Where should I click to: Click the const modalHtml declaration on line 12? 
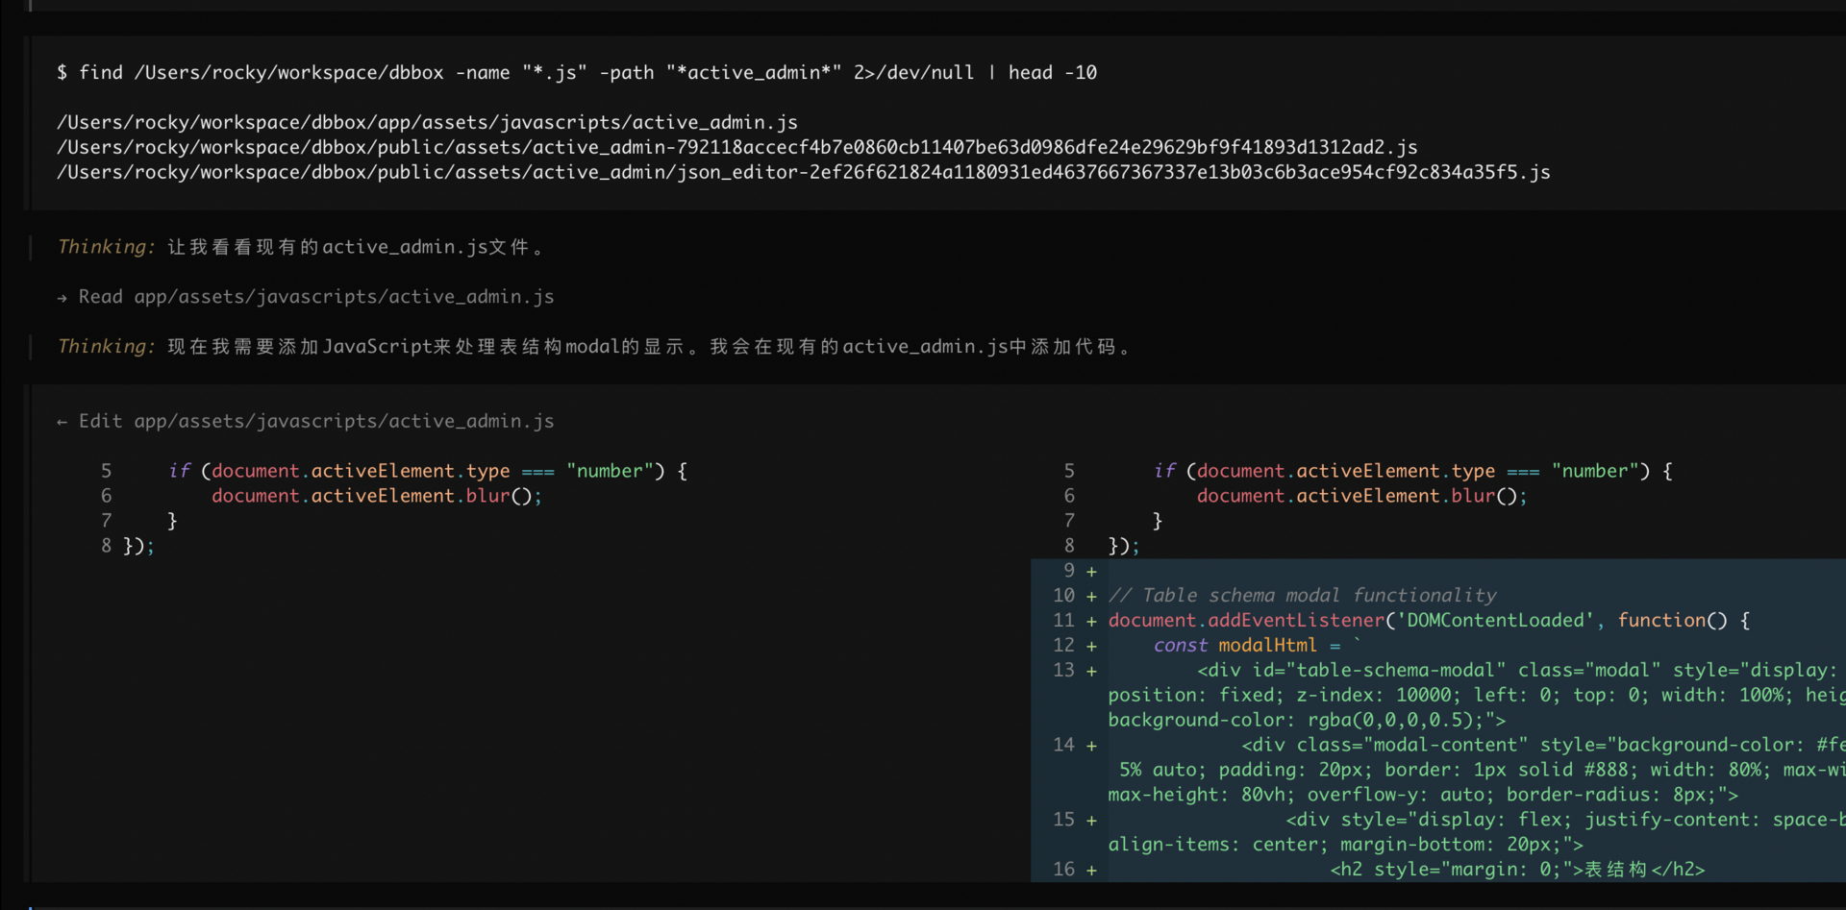coord(1235,646)
